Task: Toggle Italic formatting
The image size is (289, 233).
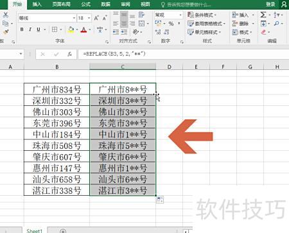Action: (x=30, y=30)
